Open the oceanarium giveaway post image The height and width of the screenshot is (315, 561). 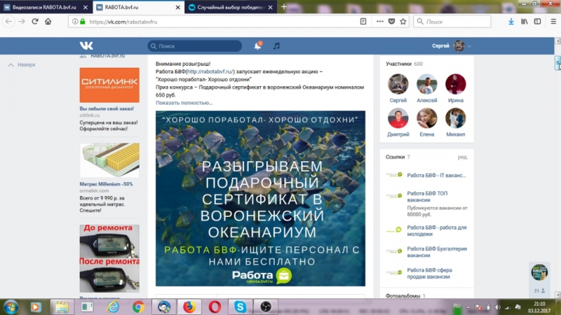260,198
